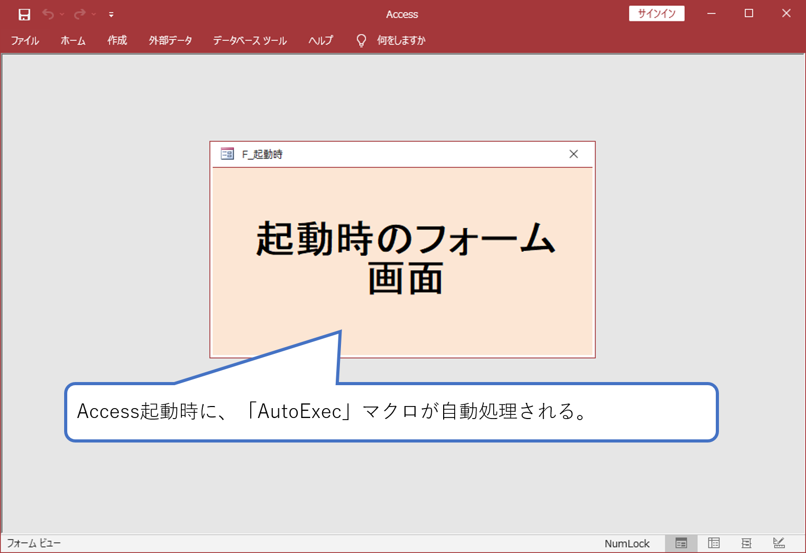Viewport: 806px width, 553px height.
Task: Switch to Layout View via status bar icon
Action: tap(747, 543)
